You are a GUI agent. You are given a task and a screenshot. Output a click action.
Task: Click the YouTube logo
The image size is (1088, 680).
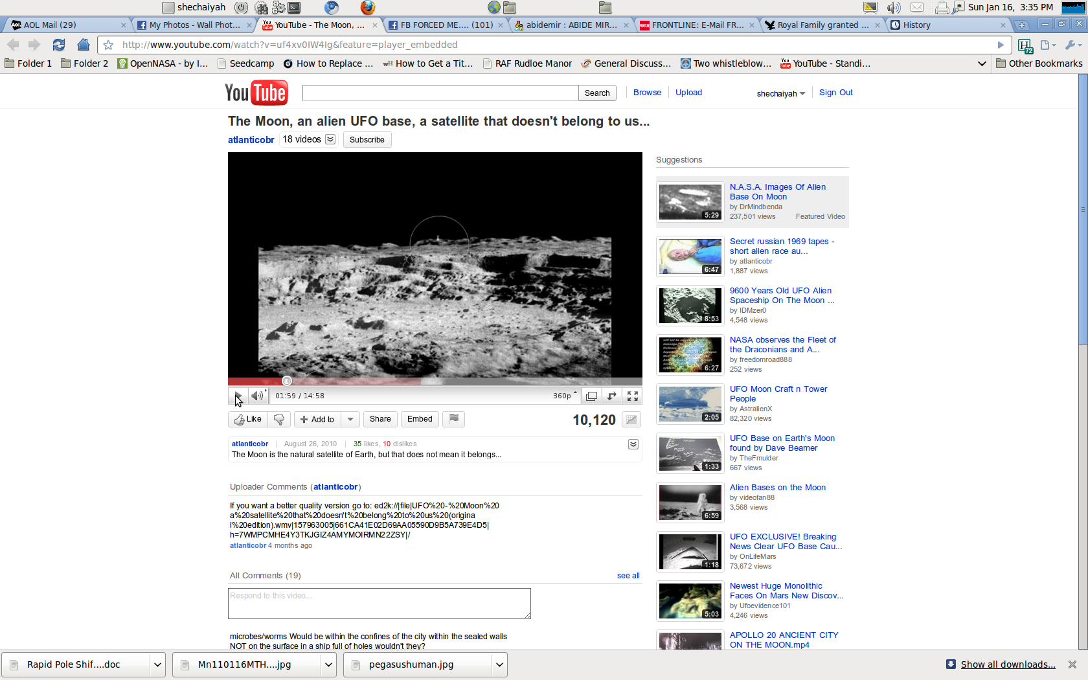click(x=256, y=93)
